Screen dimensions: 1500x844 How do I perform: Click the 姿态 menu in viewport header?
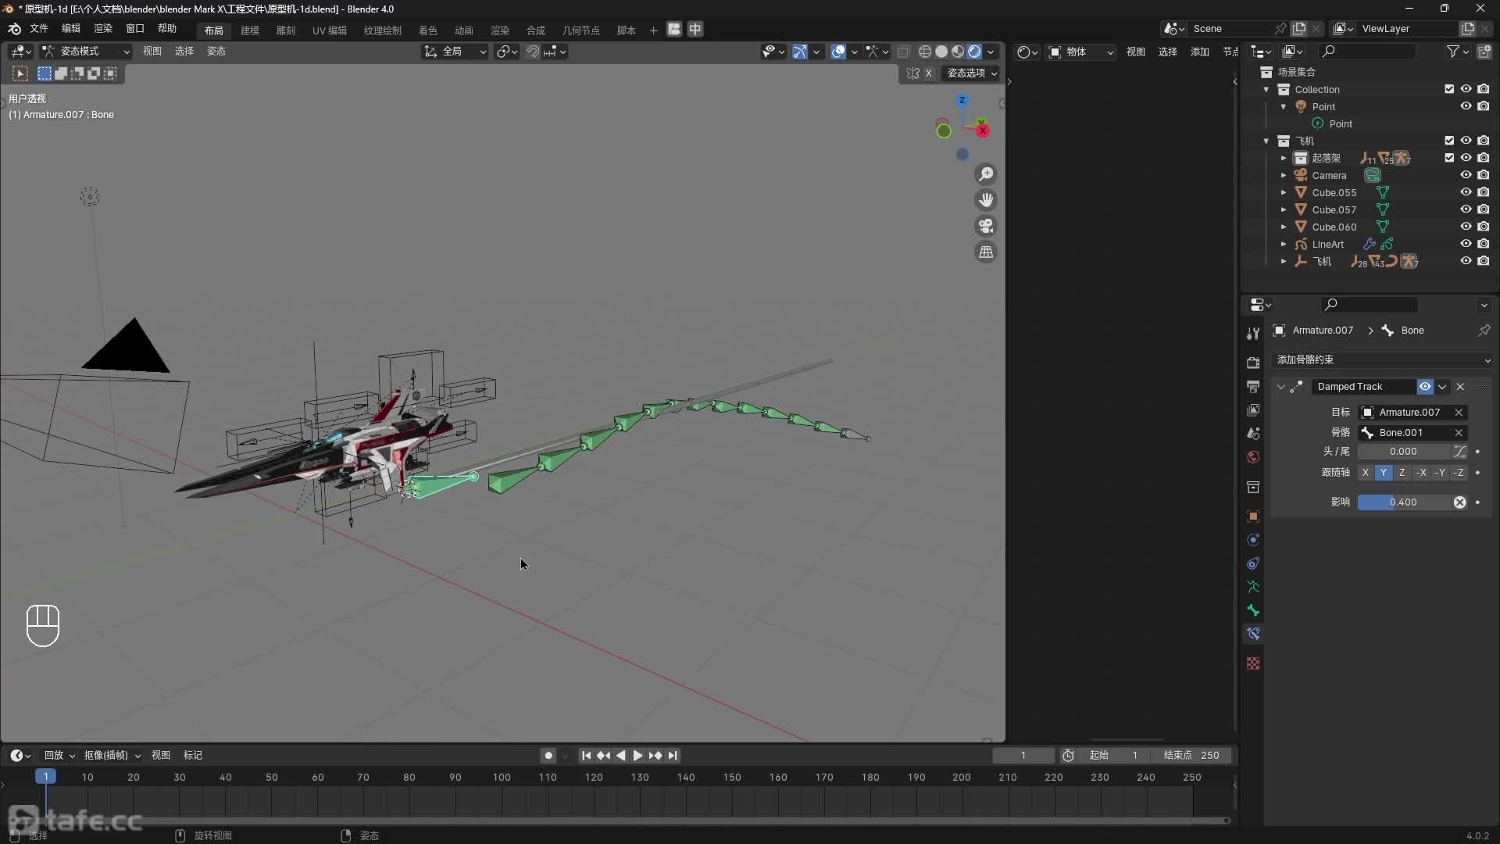216,52
